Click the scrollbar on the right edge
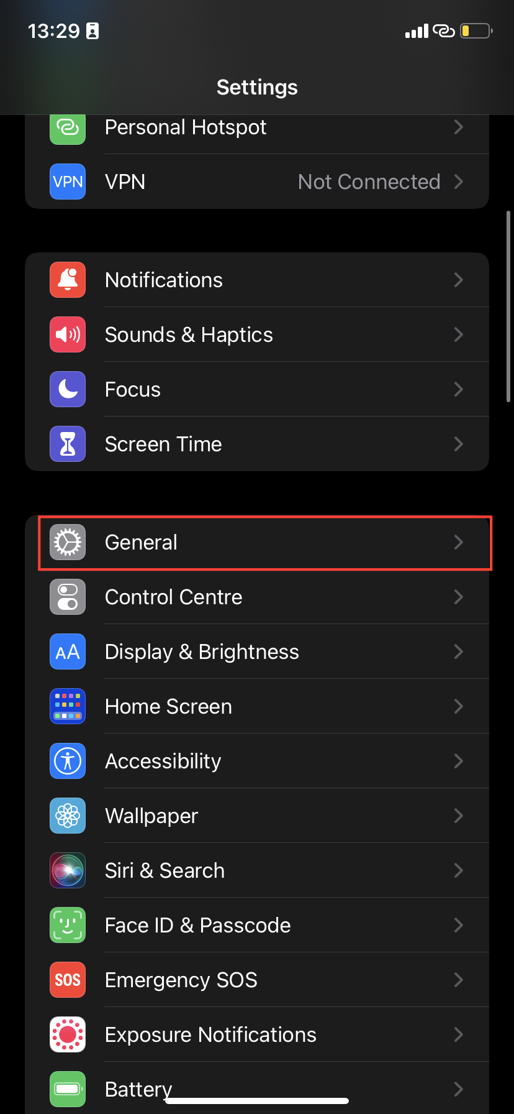The image size is (514, 1114). [508, 306]
